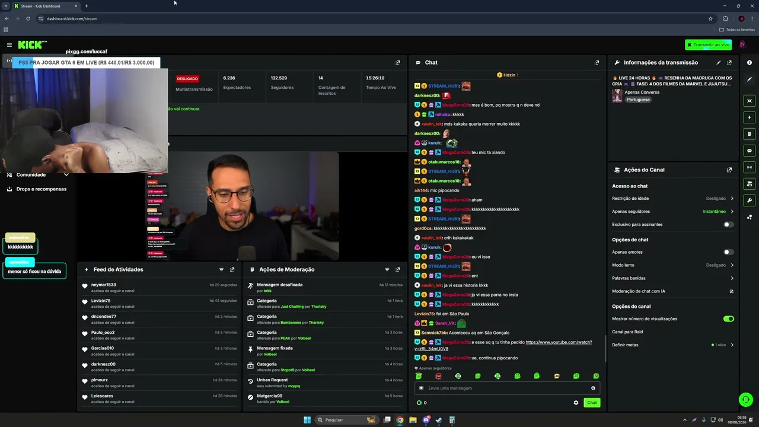Expand Apenas seguidores options
Screen dimensions: 759x427
pos(732,212)
